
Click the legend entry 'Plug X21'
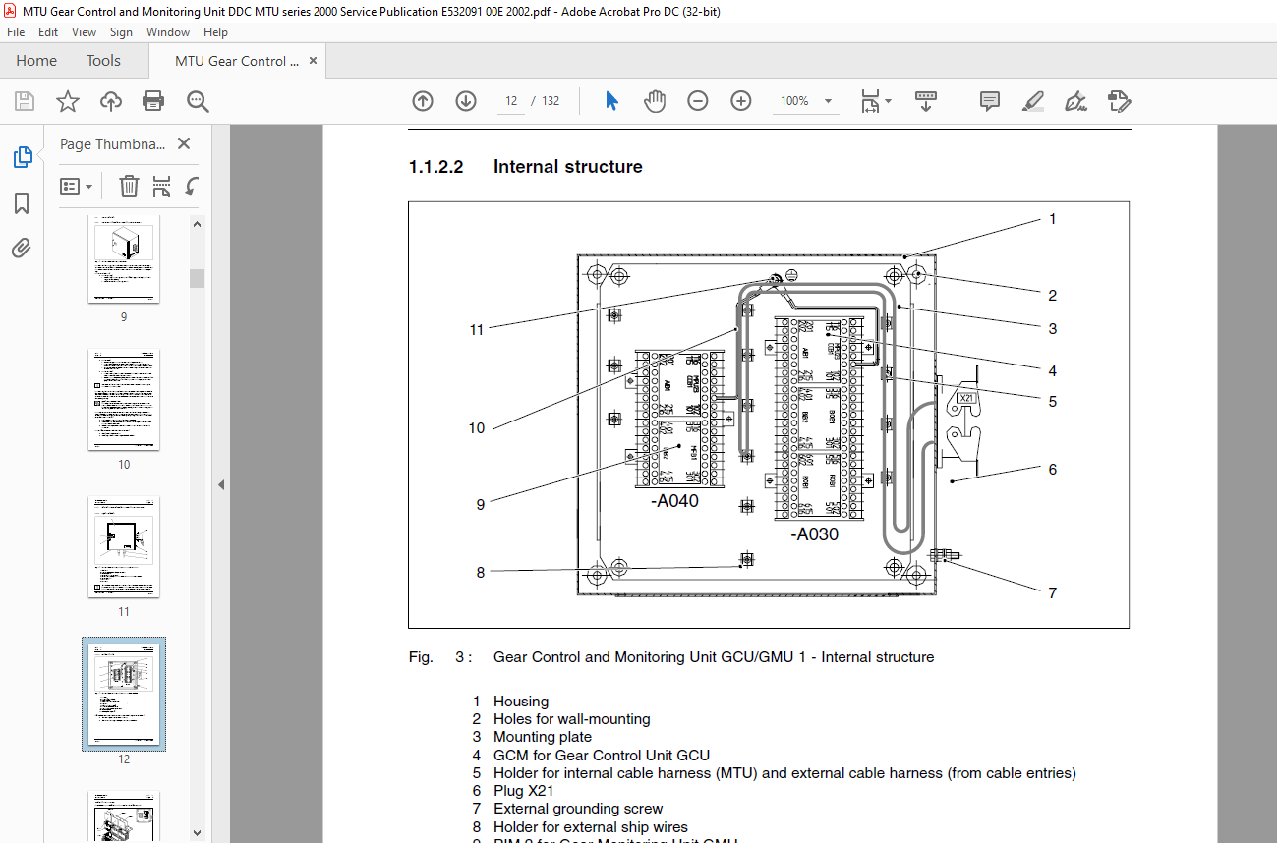524,791
